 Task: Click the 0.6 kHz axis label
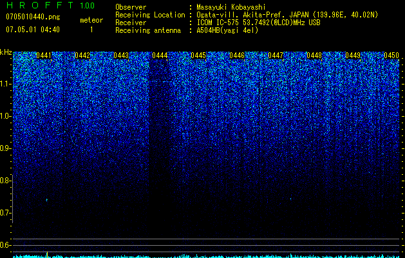tap(5, 245)
